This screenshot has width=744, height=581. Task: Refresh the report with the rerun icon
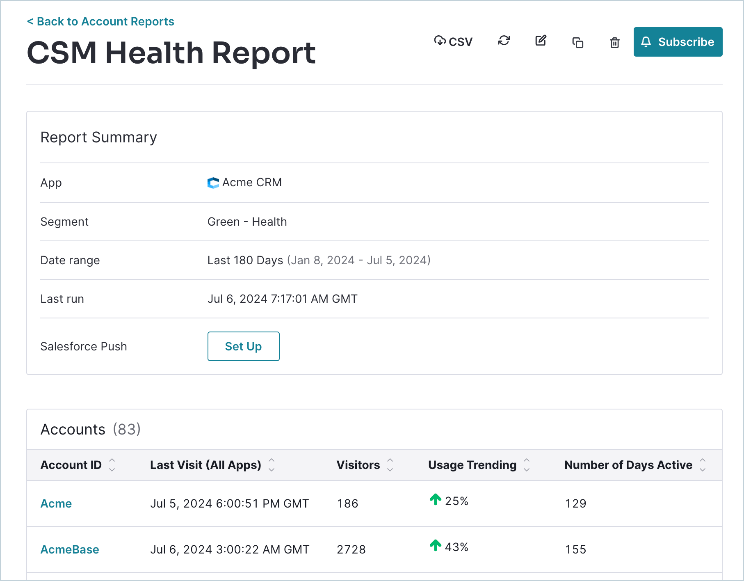[x=504, y=41]
